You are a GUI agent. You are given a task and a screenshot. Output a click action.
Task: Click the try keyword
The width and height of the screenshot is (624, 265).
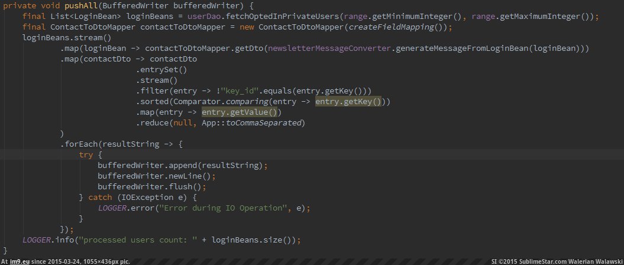(86, 155)
